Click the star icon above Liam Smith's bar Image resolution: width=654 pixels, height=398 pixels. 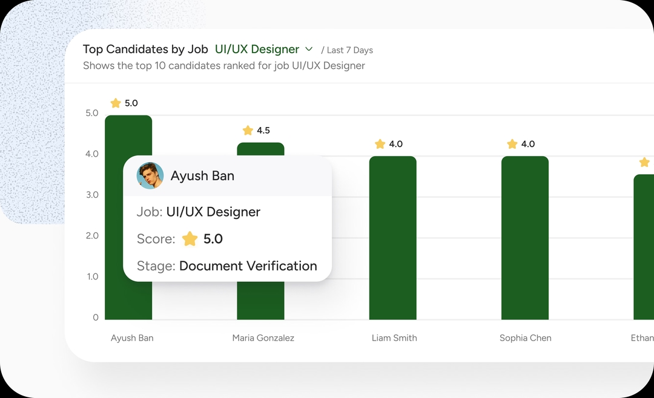[380, 144]
